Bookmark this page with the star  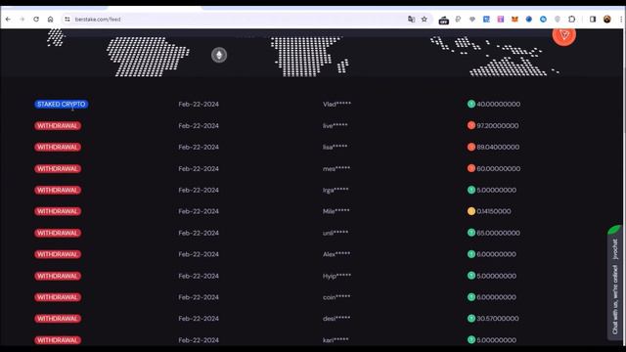424,20
